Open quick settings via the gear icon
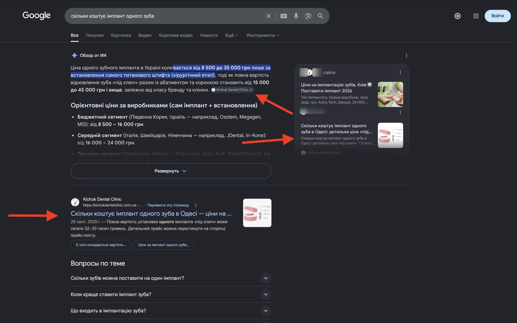This screenshot has height=323, width=517. [x=458, y=16]
